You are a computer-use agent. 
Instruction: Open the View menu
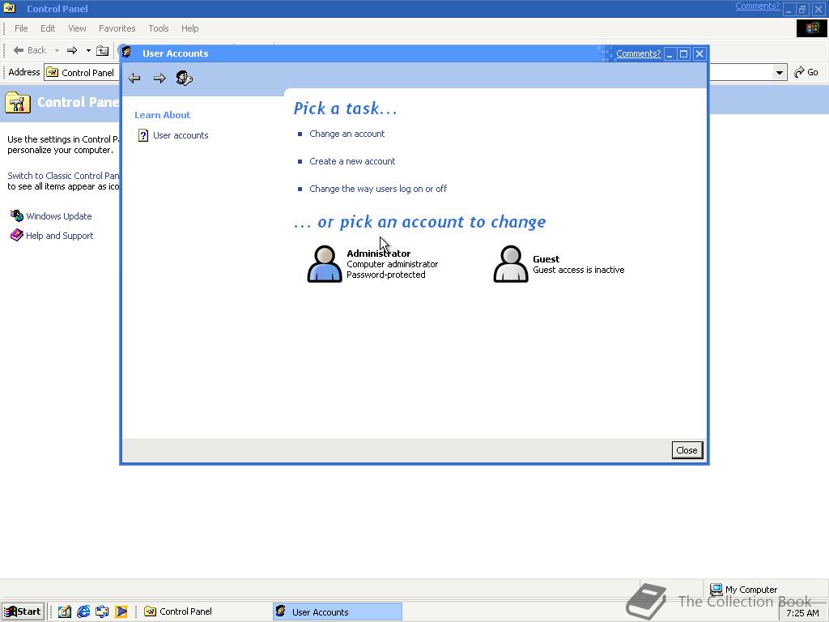click(77, 28)
